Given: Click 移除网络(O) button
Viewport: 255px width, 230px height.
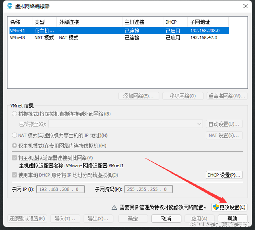Looking at the screenshot, I should point(183,96).
